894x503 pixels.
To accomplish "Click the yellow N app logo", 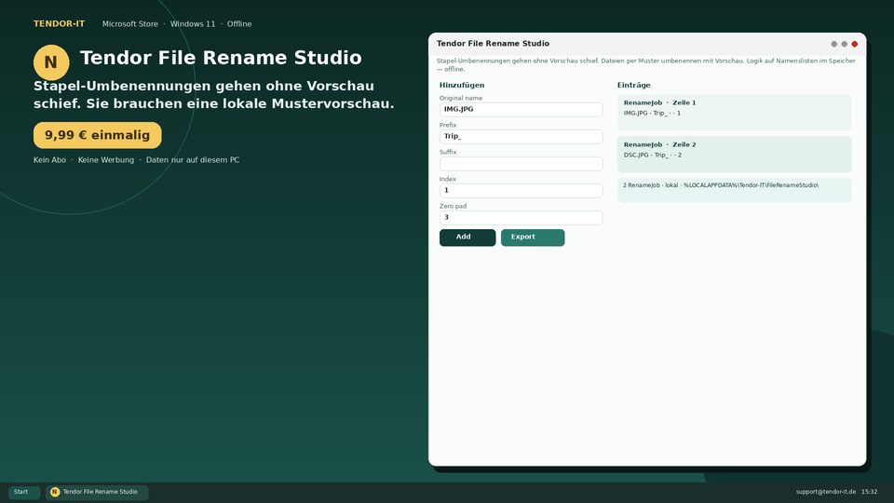I will [51, 62].
